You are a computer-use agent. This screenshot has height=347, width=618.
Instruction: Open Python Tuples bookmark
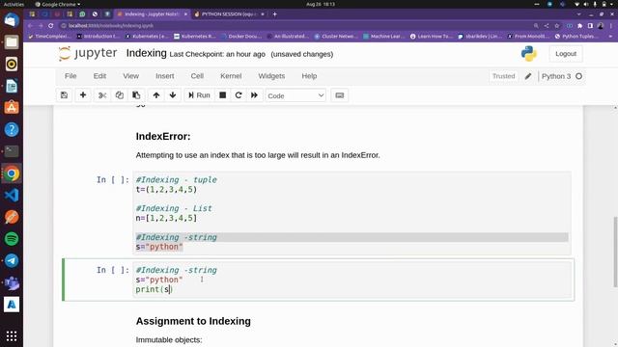point(576,37)
